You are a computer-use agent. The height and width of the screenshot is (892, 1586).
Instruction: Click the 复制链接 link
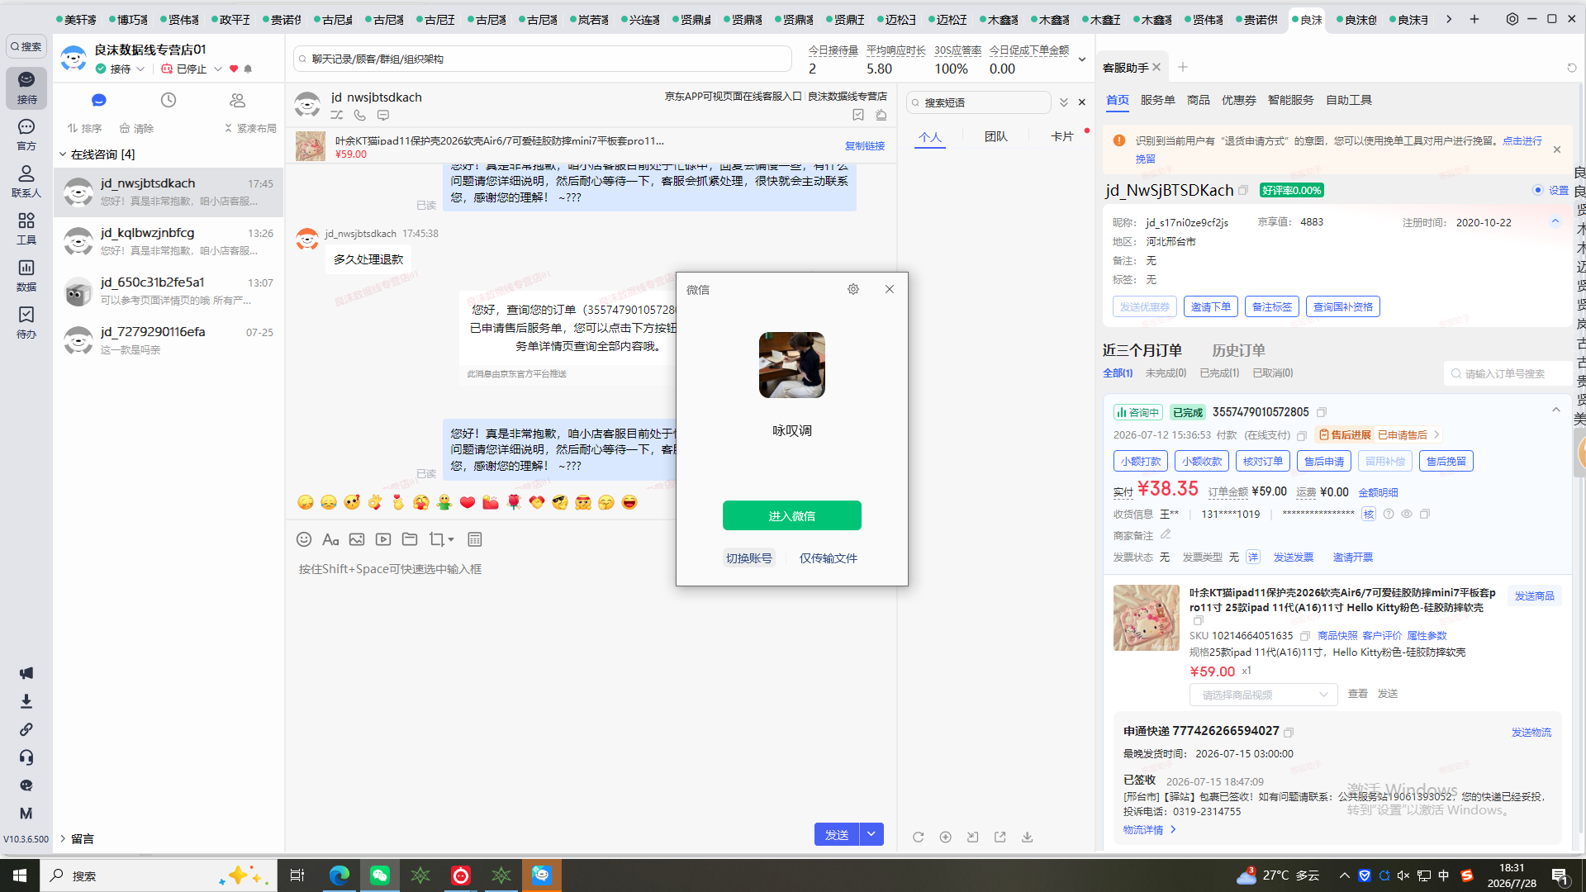click(865, 146)
